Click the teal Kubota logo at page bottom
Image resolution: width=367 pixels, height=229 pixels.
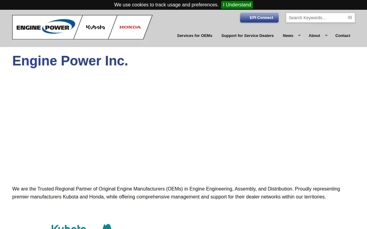(x=69, y=227)
